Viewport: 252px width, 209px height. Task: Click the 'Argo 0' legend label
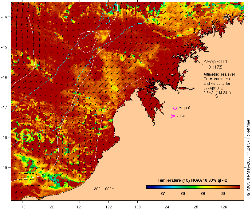184,108
